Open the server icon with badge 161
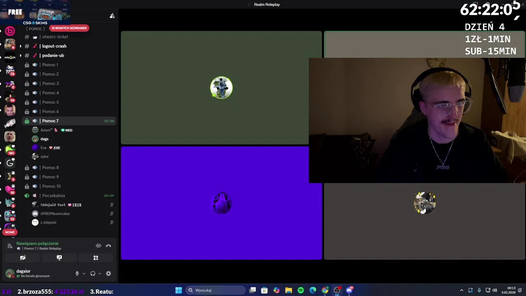The width and height of the screenshot is (526, 296). point(10,150)
